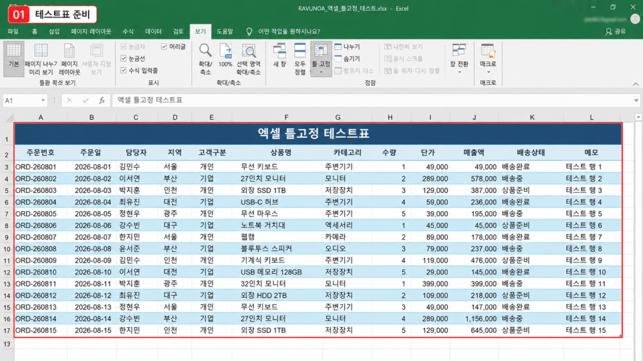Switch to Page Layout (페이지 레이아웃) view
Image resolution: width=643 pixels, height=361 pixels.
(69, 58)
